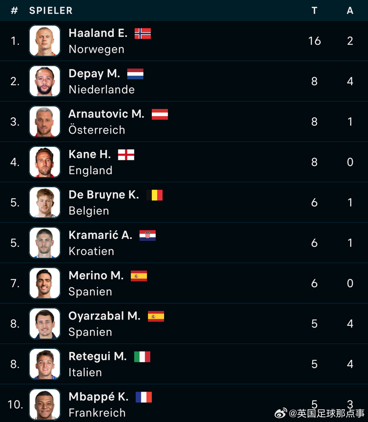This screenshot has width=368, height=422.
Task: Click the Norway flag icon
Action: [x=142, y=34]
